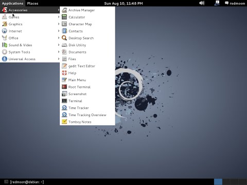Switch to redmoon@debian terminal in taskbar

click(24, 182)
